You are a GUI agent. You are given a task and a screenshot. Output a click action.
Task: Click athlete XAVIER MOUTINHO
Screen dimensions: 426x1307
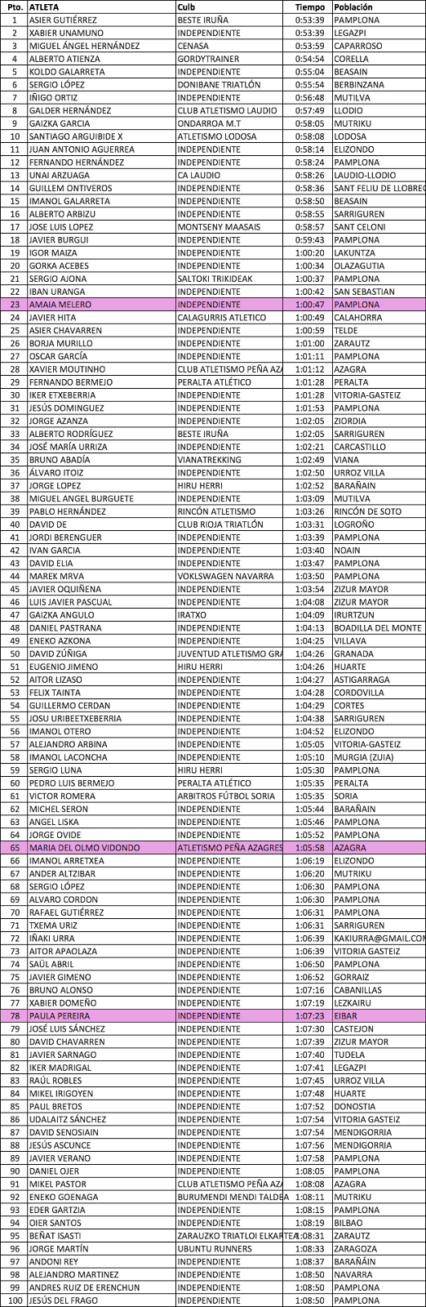[x=67, y=369]
